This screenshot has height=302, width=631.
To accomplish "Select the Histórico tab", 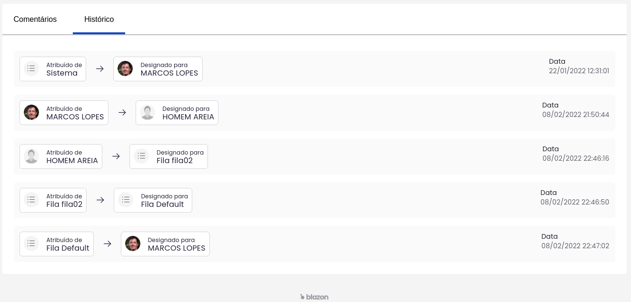I will [99, 19].
